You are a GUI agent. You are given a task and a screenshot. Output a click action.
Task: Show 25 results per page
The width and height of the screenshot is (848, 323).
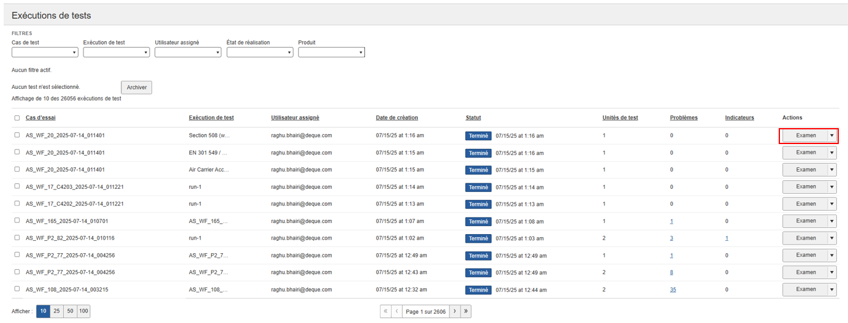point(56,311)
